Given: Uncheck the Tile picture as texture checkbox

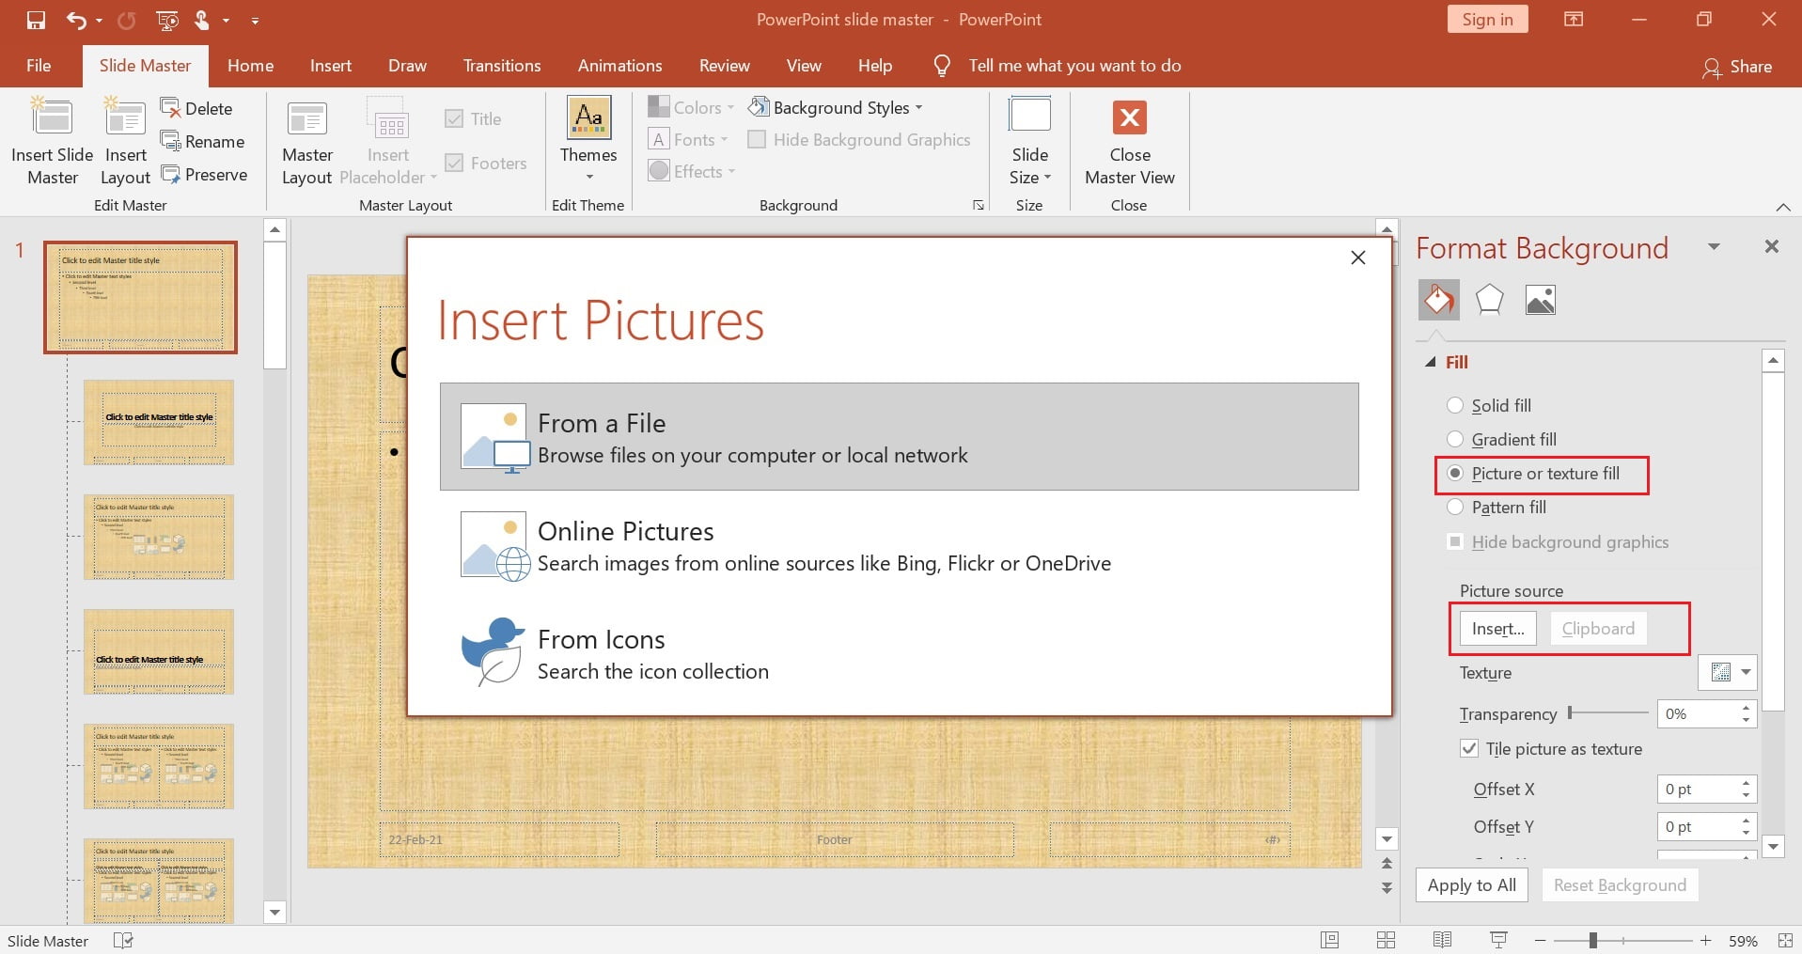Looking at the screenshot, I should (1467, 748).
